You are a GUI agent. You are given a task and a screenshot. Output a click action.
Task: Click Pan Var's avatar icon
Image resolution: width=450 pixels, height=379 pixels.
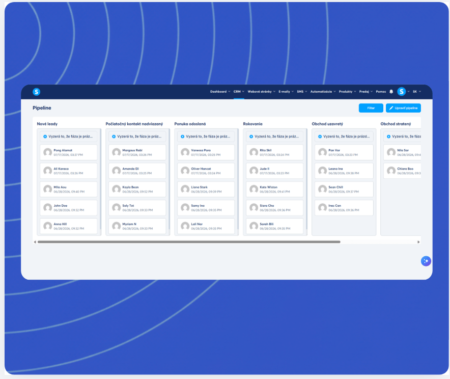[x=323, y=152]
